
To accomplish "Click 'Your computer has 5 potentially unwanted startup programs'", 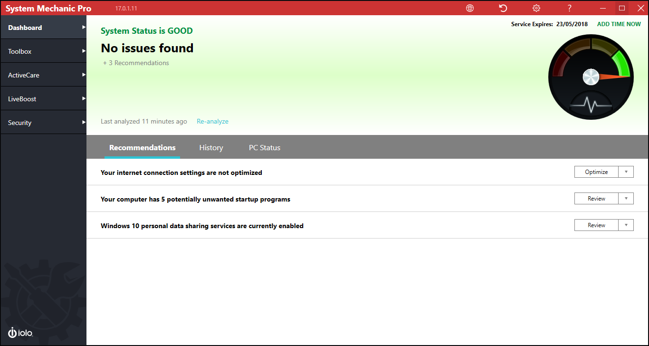I will [x=195, y=199].
